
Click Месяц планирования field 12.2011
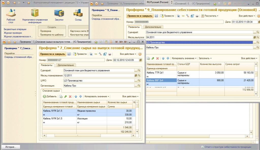pos(99,75)
